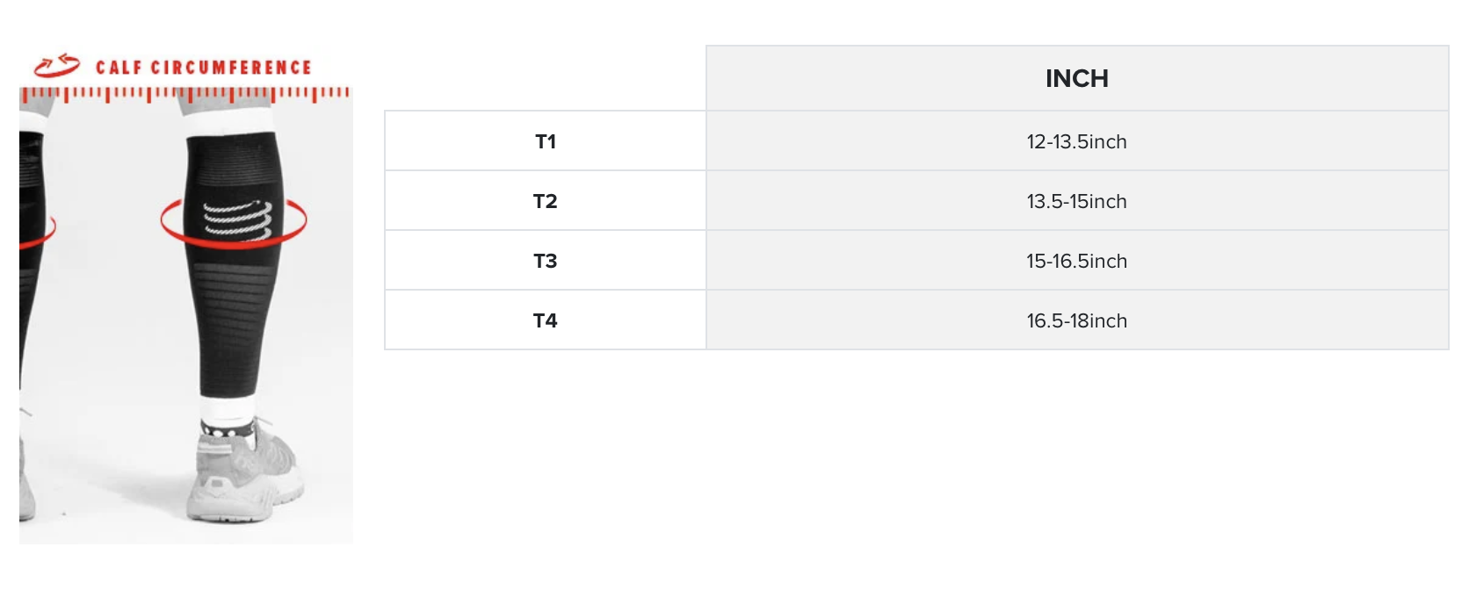Select the T2 size row label
Screen dimensions: 1469x590
(545, 201)
